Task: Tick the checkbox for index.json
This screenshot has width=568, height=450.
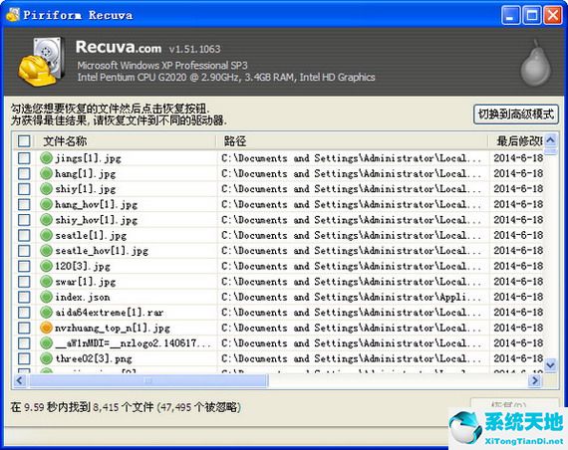Action: [x=24, y=297]
